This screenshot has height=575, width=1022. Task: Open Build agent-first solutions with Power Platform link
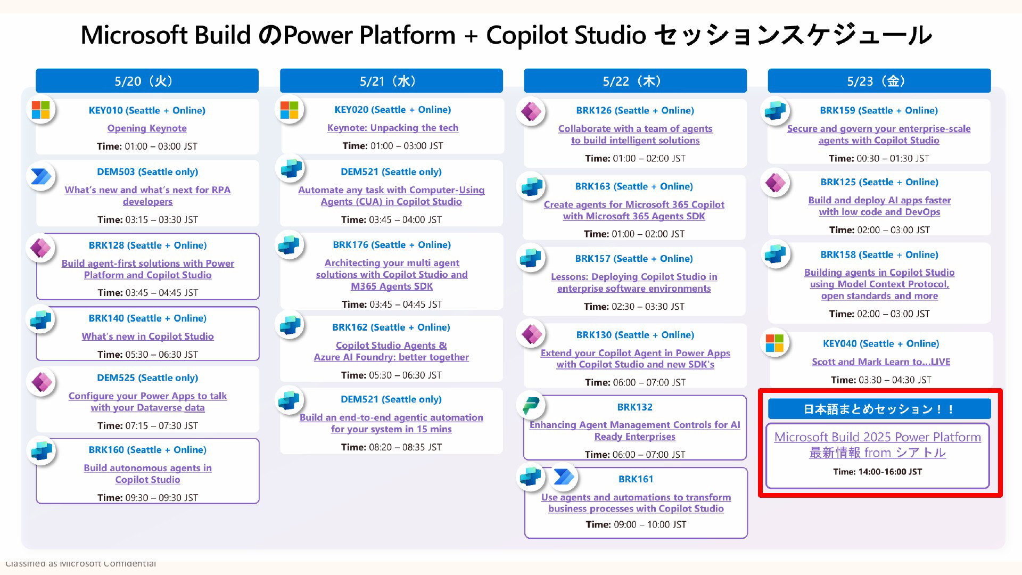(x=147, y=269)
